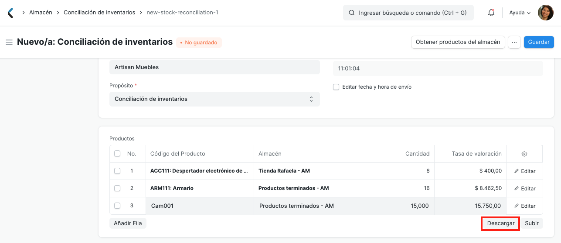Click ACC111: Despertador electrónico product cell

point(200,171)
